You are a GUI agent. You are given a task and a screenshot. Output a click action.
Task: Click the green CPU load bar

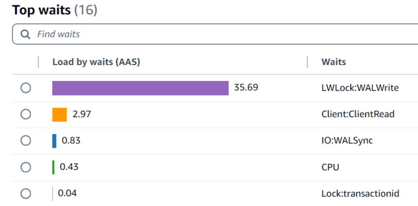(53, 167)
